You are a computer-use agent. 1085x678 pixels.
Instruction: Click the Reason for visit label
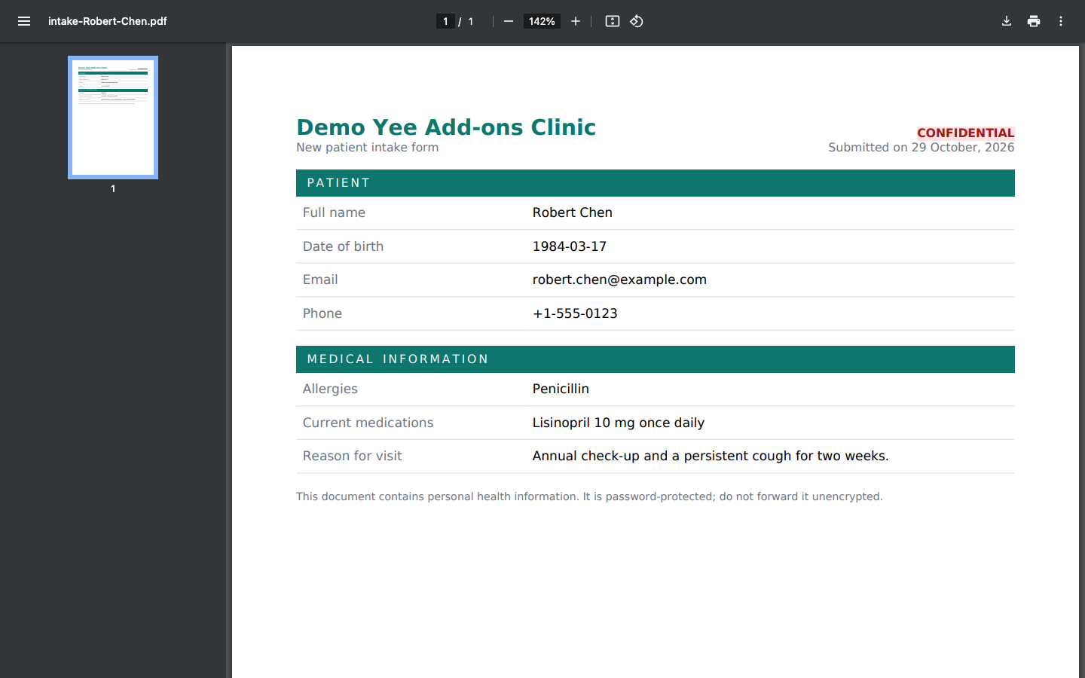[352, 456]
